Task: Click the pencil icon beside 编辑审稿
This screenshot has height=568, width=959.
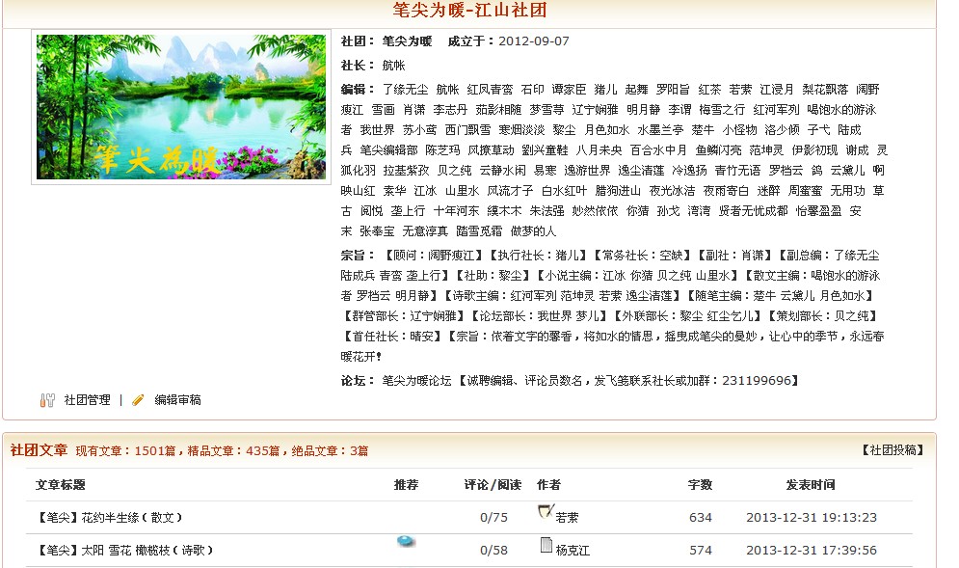Action: coord(138,400)
